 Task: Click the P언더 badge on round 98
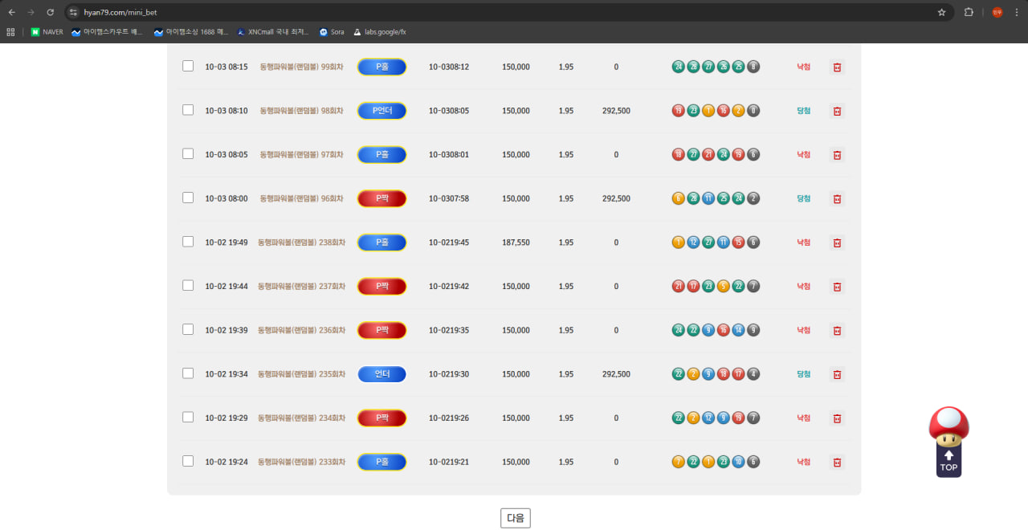pyautogui.click(x=381, y=111)
